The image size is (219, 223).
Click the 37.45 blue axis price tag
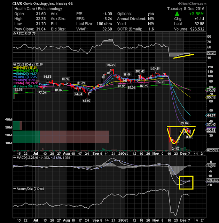pyautogui.click(x=211, y=124)
